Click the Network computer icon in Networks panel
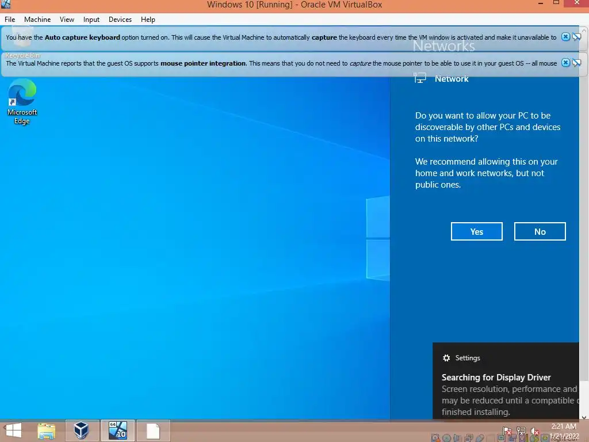Viewport: 589px width, 442px height. click(420, 78)
